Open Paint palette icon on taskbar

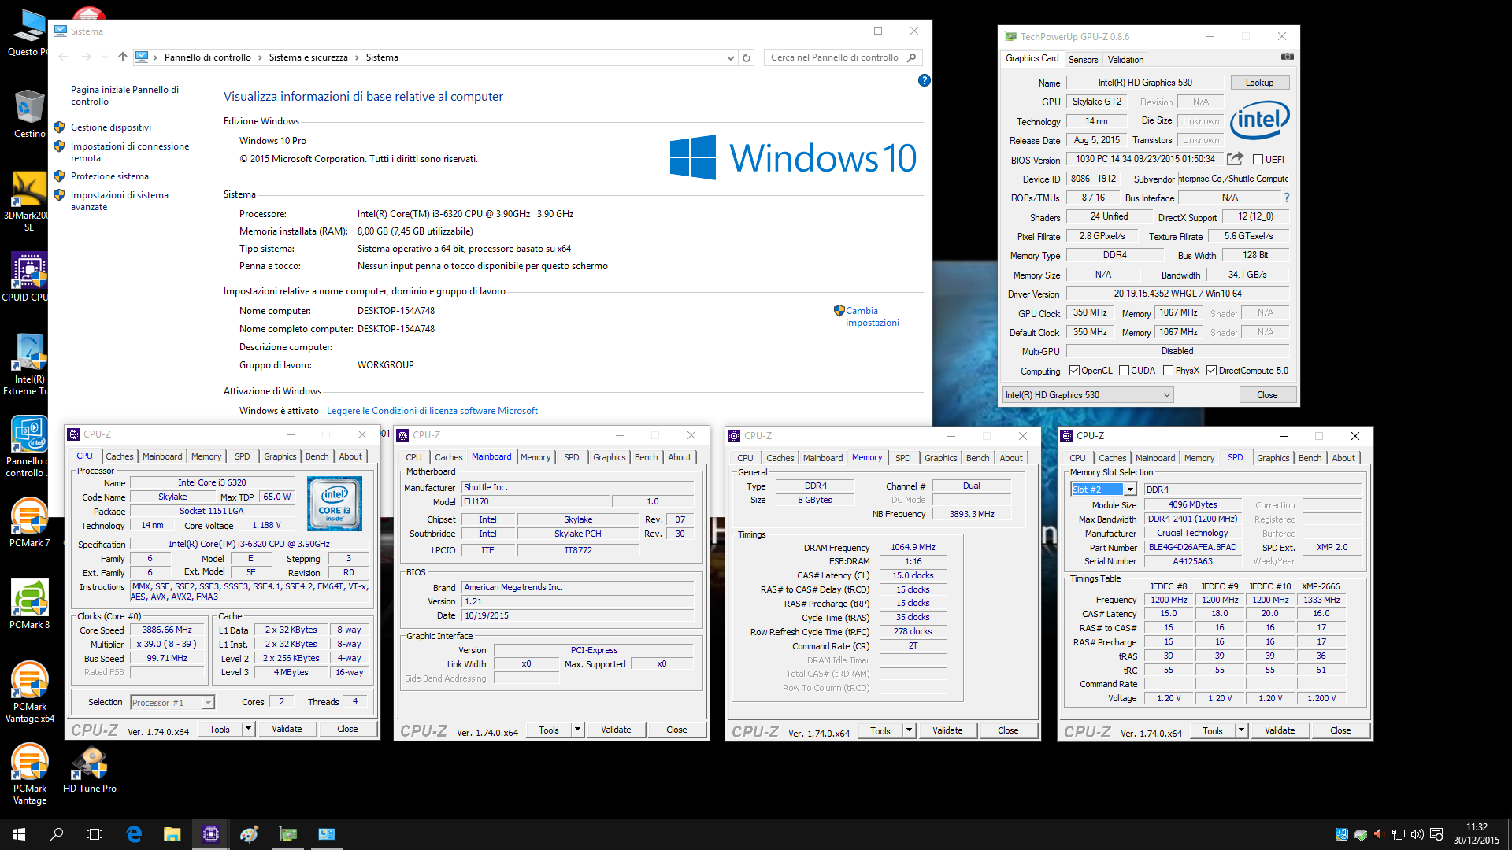(x=249, y=834)
